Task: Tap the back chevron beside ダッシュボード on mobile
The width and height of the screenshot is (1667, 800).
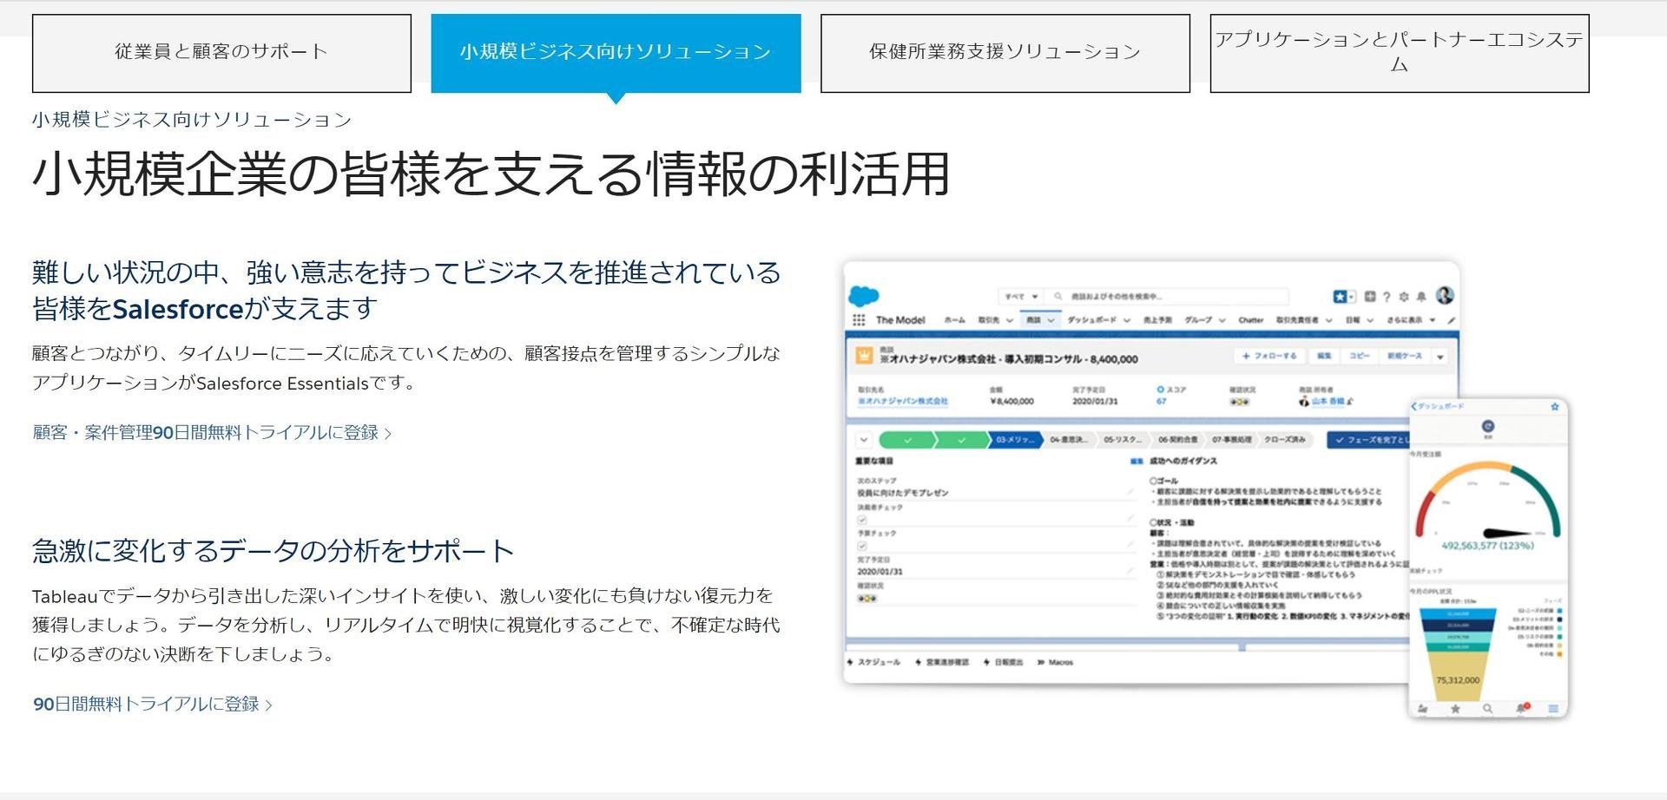Action: click(1414, 406)
